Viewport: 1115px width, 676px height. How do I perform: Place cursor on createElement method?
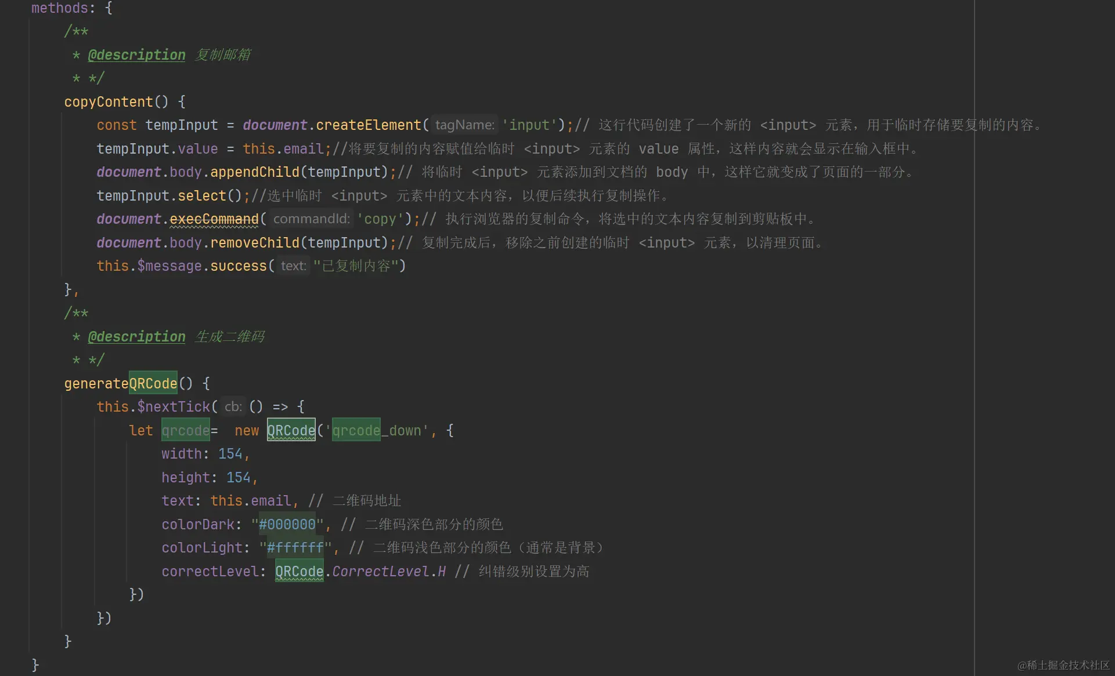pyautogui.click(x=368, y=125)
